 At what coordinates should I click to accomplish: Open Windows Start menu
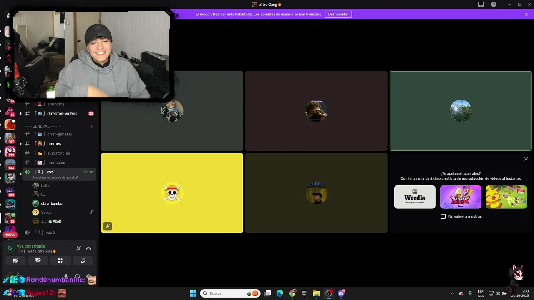[x=193, y=293]
